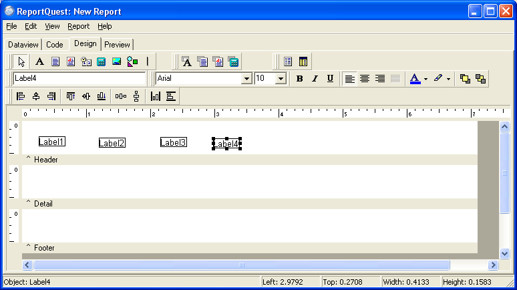517x290 pixels.
Task: Open the highlight color dropdown arrow
Action: [448, 79]
